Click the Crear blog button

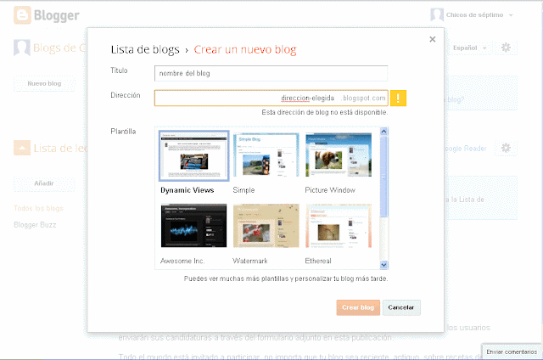[x=358, y=307]
